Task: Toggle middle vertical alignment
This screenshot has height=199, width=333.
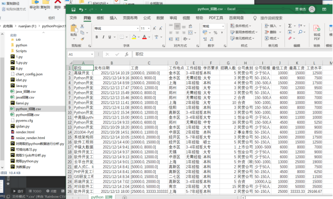Action: [177, 26]
